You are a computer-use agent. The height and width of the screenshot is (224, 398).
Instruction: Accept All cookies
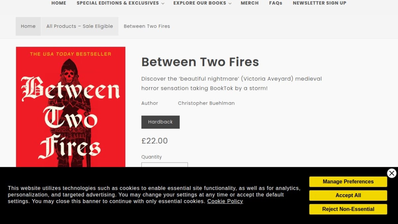348,195
